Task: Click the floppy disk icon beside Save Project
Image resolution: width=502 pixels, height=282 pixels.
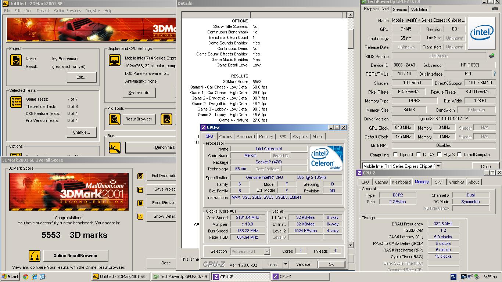Action: (x=140, y=190)
